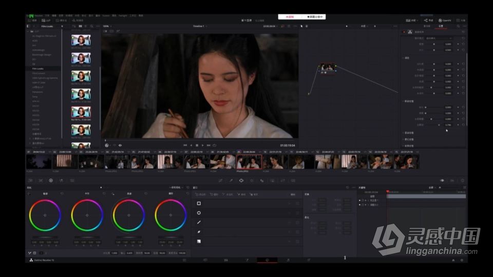Open Project Settings gear icon

[462, 260]
